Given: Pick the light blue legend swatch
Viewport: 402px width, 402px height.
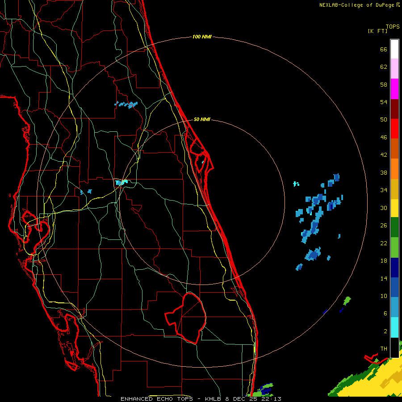Looking at the screenshot, I should coord(394,307).
